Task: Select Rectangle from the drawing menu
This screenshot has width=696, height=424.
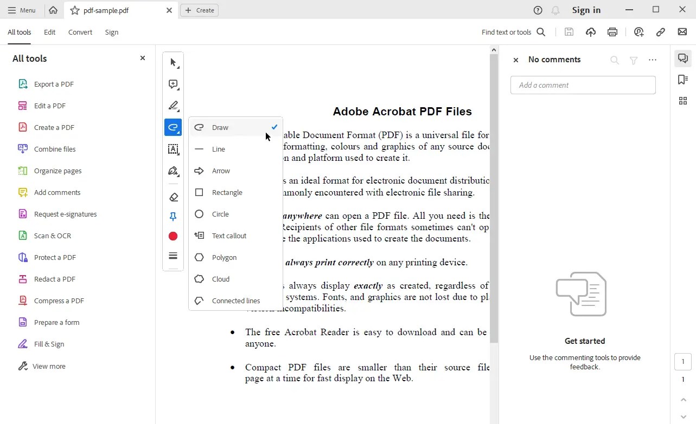Action: click(235, 192)
